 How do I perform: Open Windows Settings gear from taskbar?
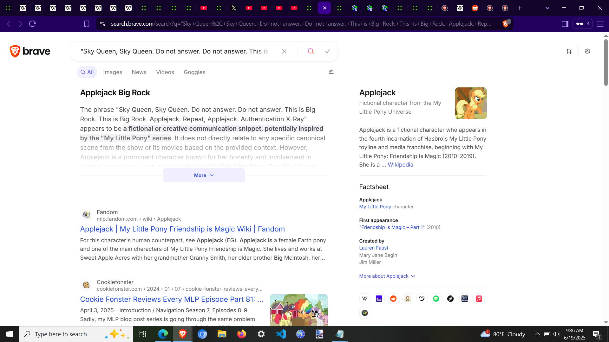coord(261,334)
